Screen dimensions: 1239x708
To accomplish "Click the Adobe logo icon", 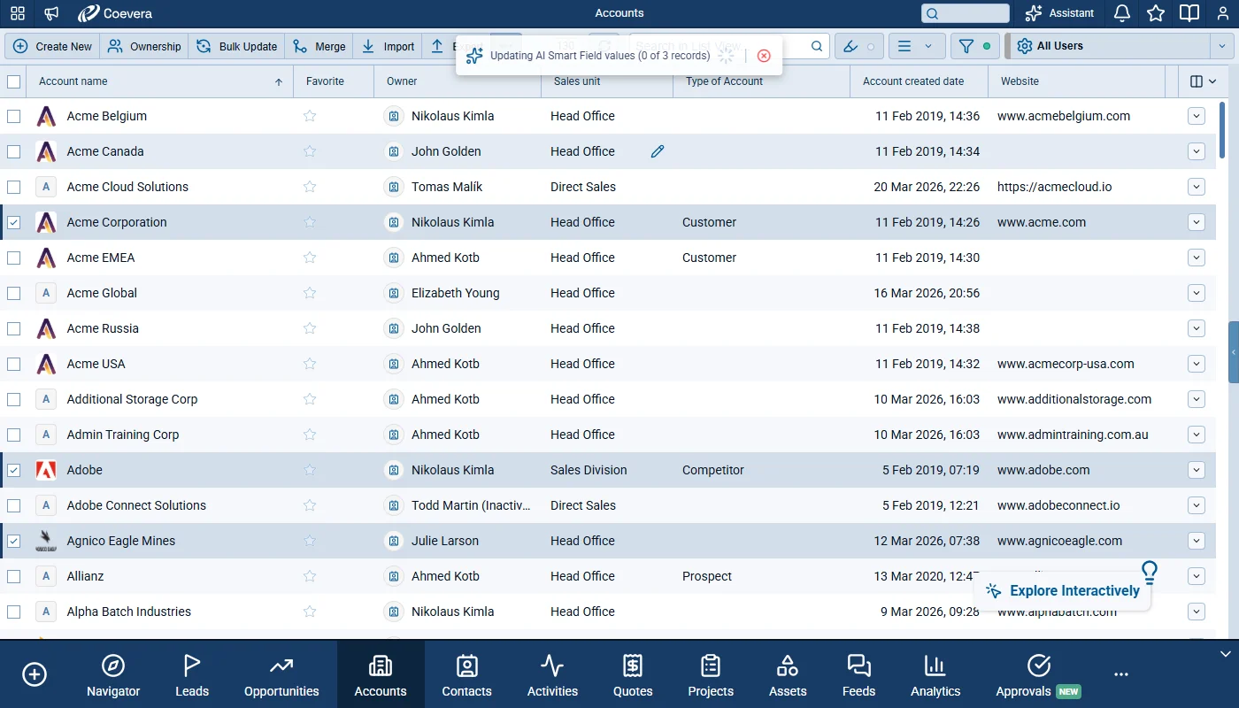I will [46, 470].
